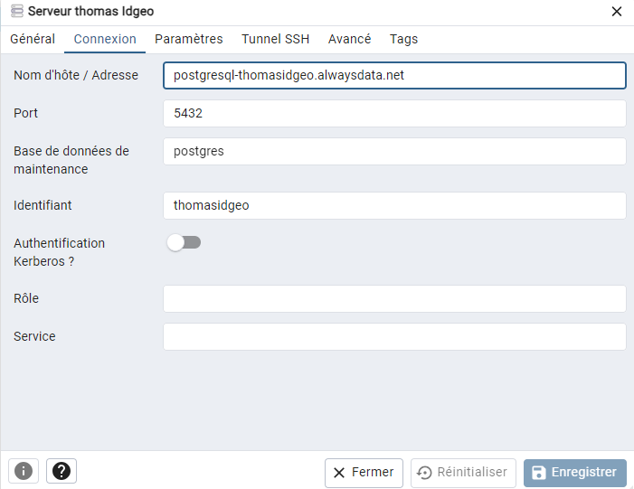Click the server icon in title bar
This screenshot has height=489, width=634.
(x=16, y=12)
